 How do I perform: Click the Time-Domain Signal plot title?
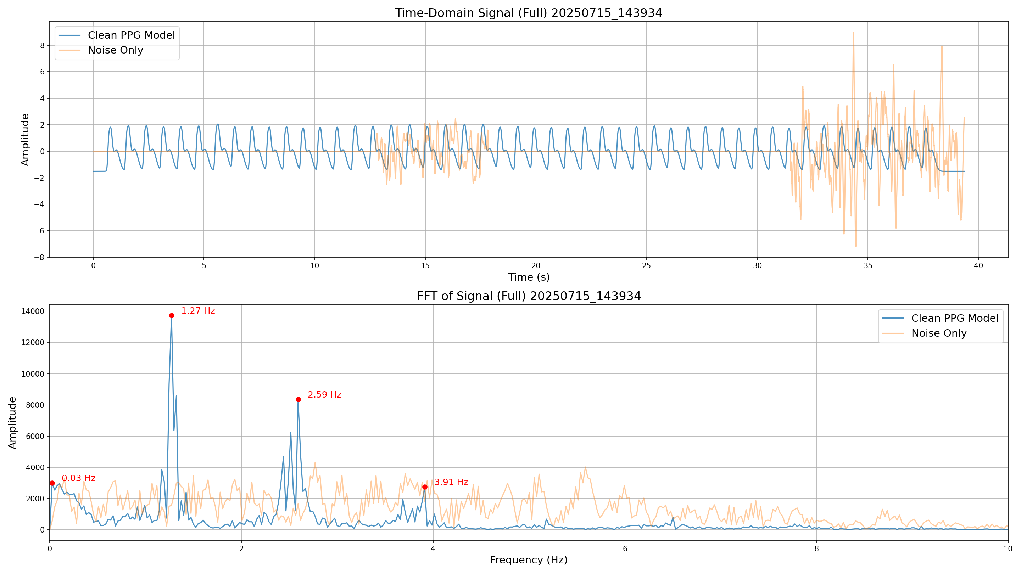point(528,13)
